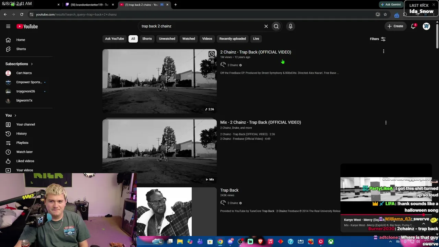
Task: Open Chrome from the taskbar
Action: pyautogui.click(x=220, y=242)
